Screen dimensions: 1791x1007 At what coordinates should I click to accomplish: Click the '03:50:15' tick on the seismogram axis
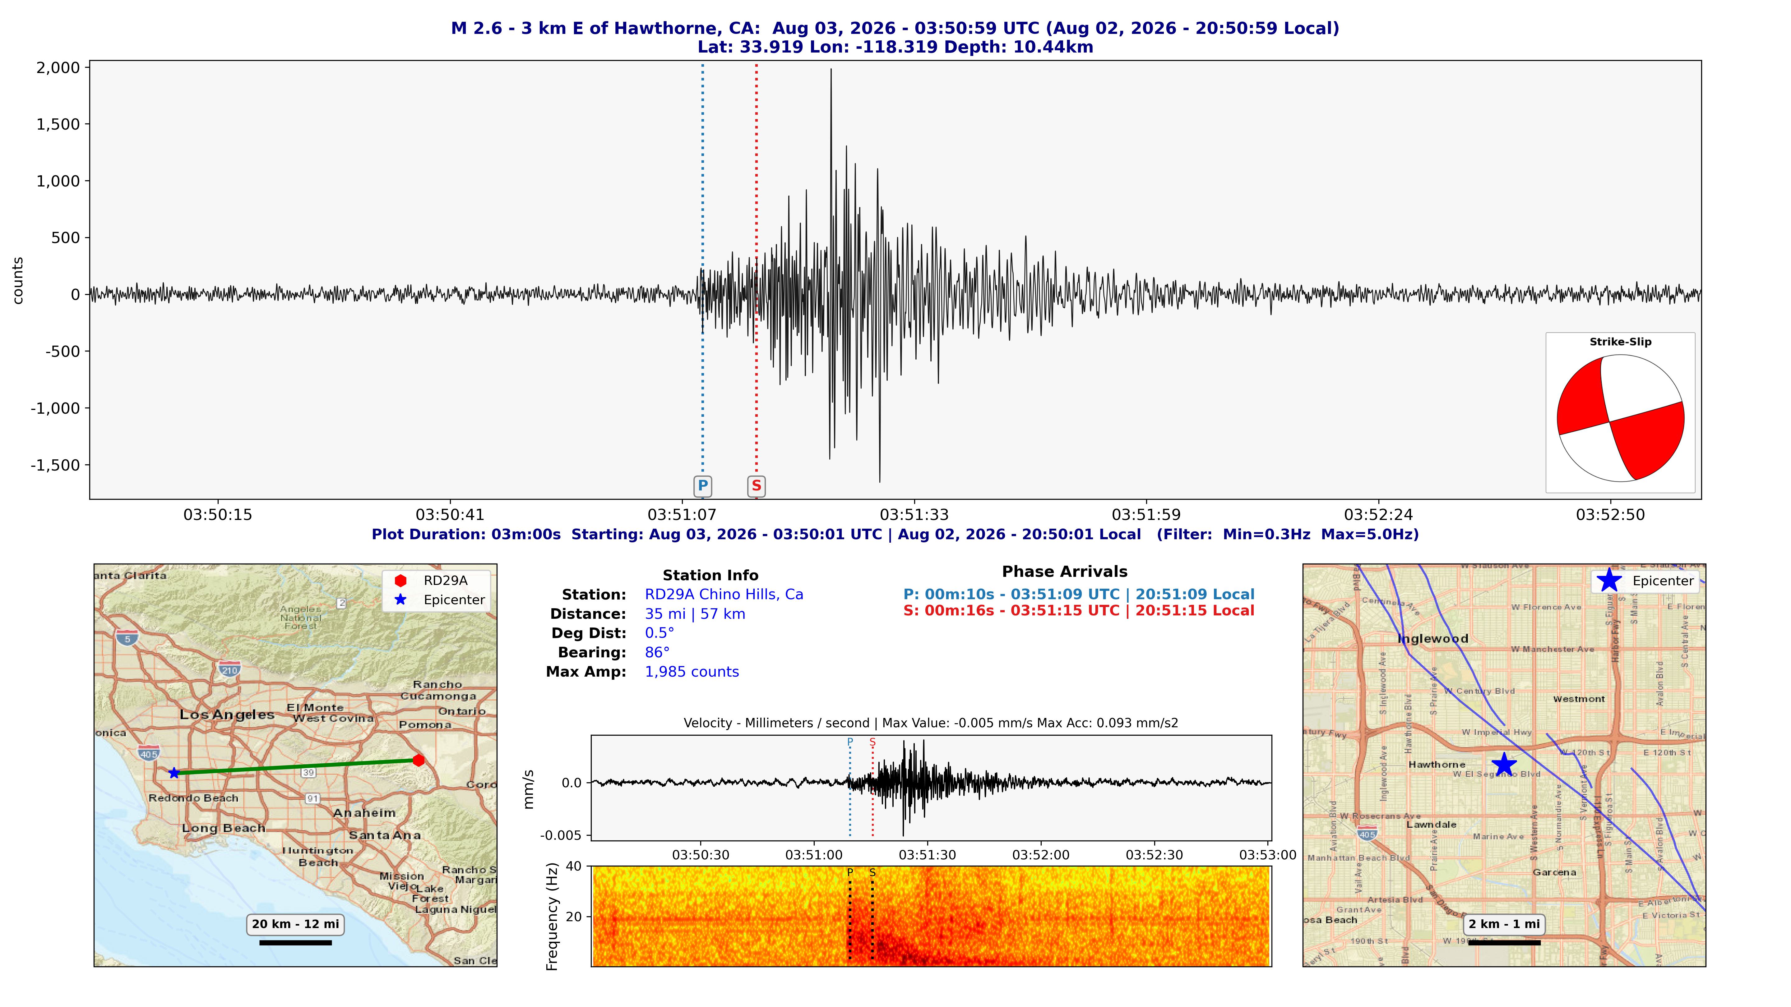(218, 515)
